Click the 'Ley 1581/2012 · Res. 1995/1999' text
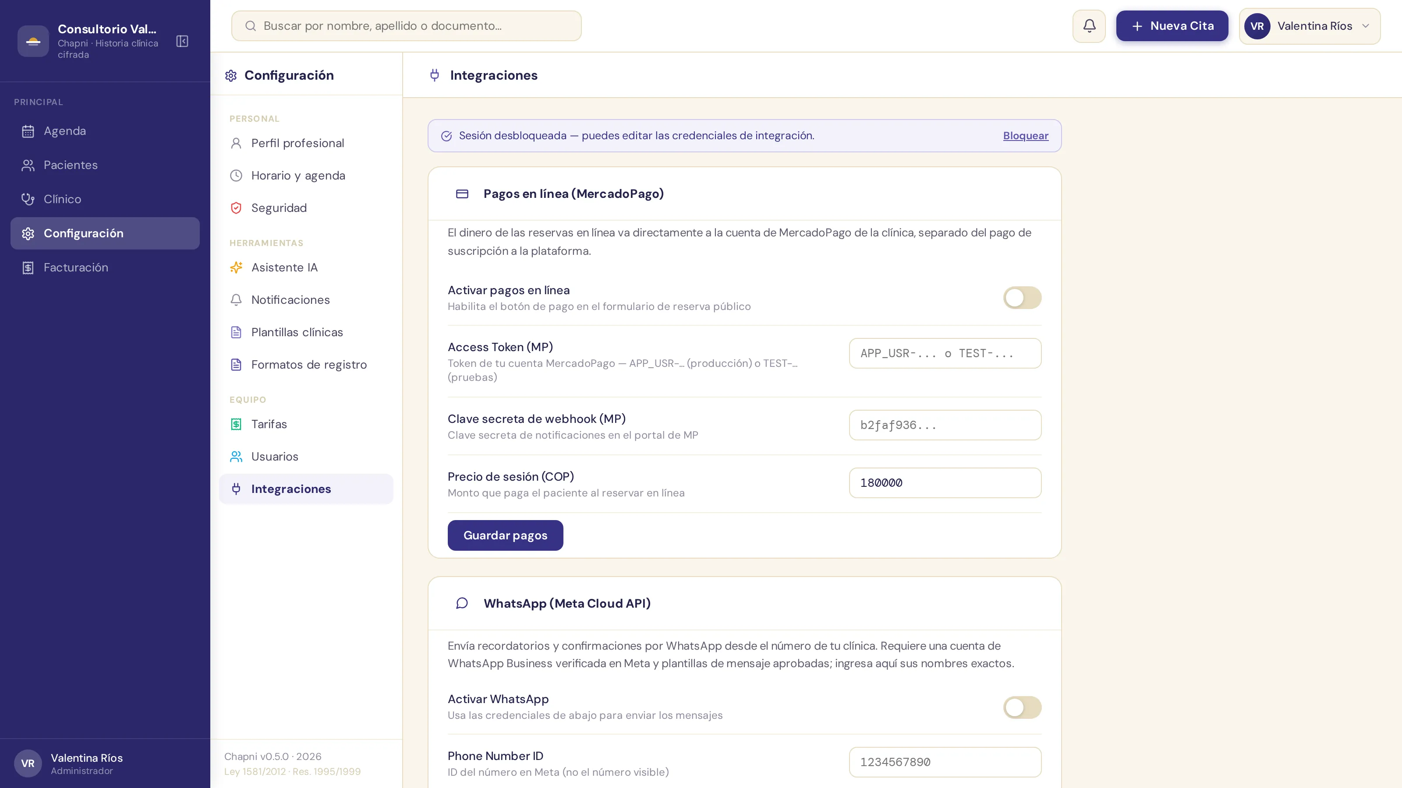This screenshot has width=1402, height=788. pyautogui.click(x=292, y=772)
